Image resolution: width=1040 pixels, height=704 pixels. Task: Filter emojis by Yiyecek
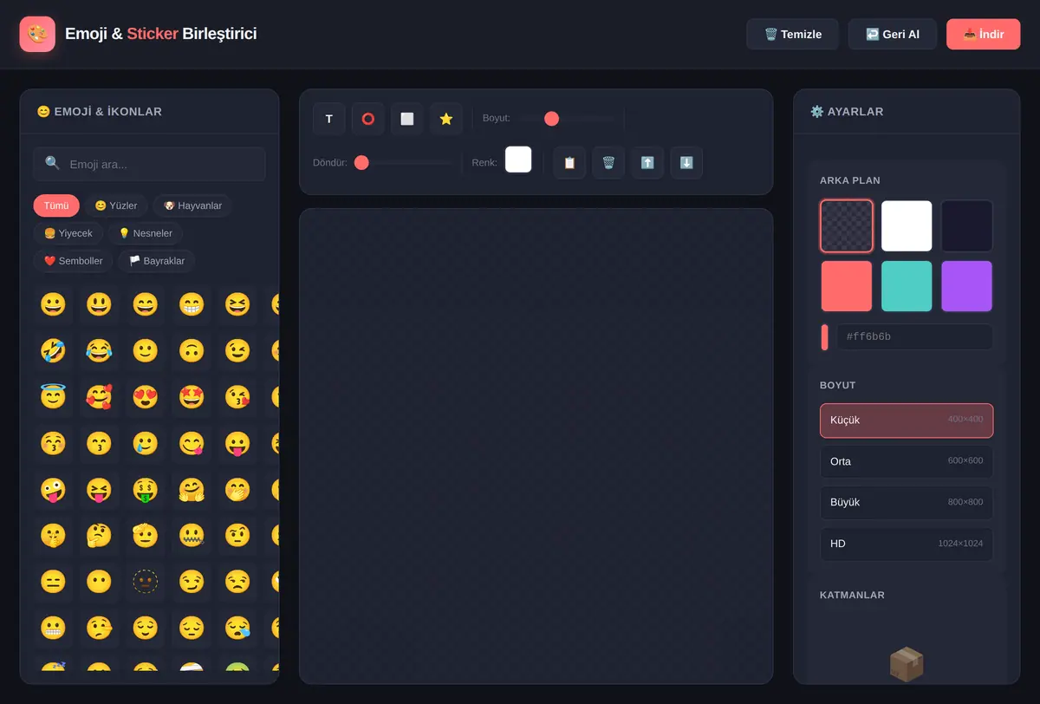(x=68, y=233)
